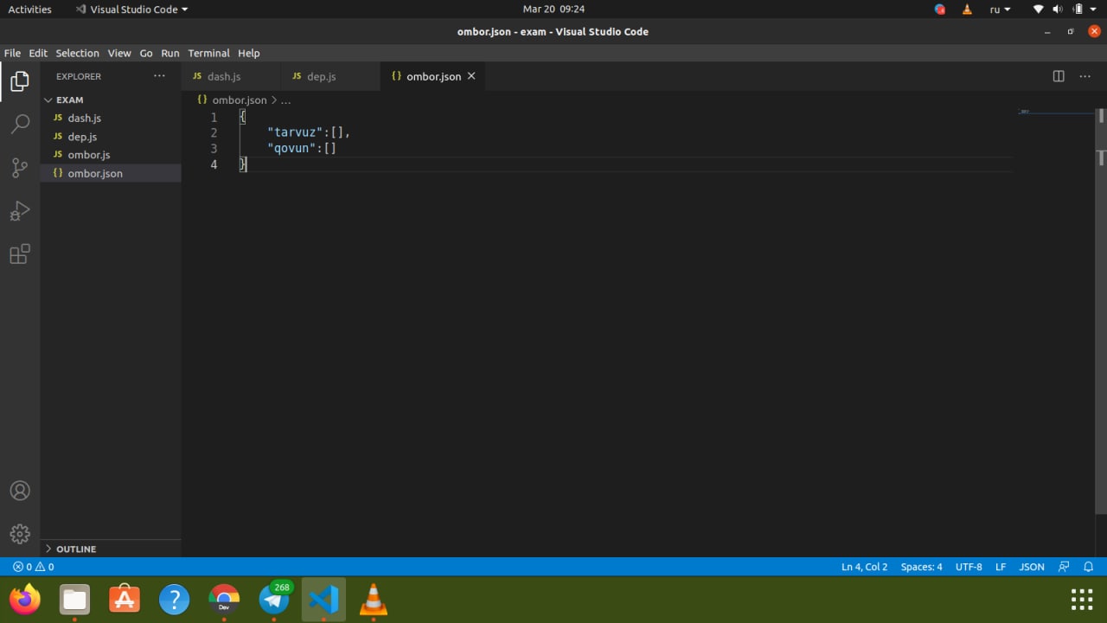Open the View menu

coord(119,53)
